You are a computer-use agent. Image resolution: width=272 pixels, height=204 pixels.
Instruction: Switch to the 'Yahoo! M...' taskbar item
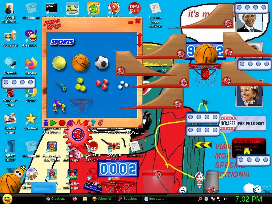tap(103, 199)
